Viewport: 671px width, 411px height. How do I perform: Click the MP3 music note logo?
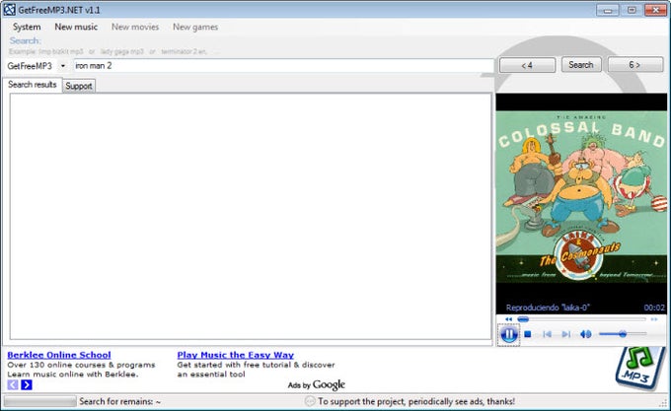pyautogui.click(x=640, y=368)
